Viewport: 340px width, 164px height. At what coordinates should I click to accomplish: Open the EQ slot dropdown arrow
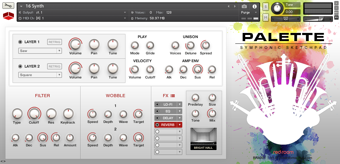click(x=180, y=111)
